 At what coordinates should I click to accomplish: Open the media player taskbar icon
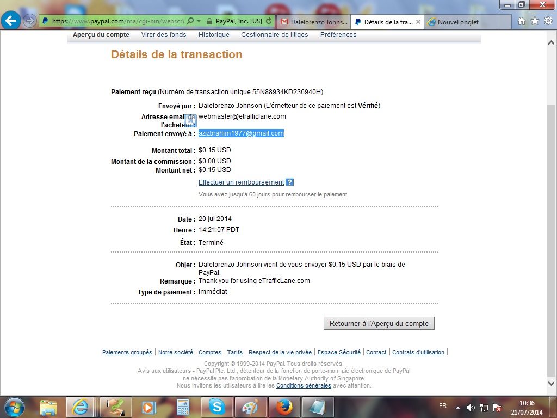click(x=149, y=407)
